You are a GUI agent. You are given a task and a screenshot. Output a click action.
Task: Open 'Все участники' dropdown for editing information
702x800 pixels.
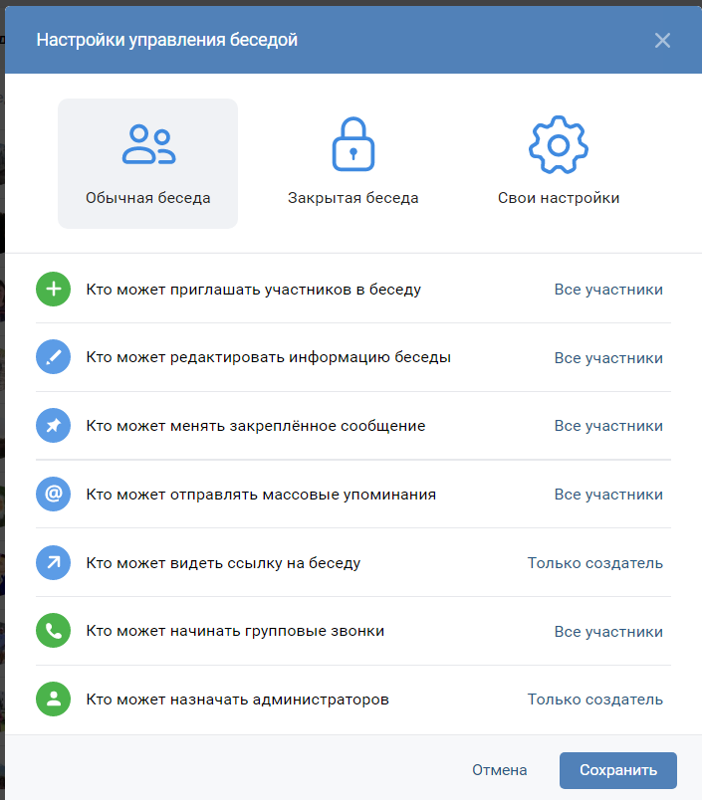[x=608, y=357]
